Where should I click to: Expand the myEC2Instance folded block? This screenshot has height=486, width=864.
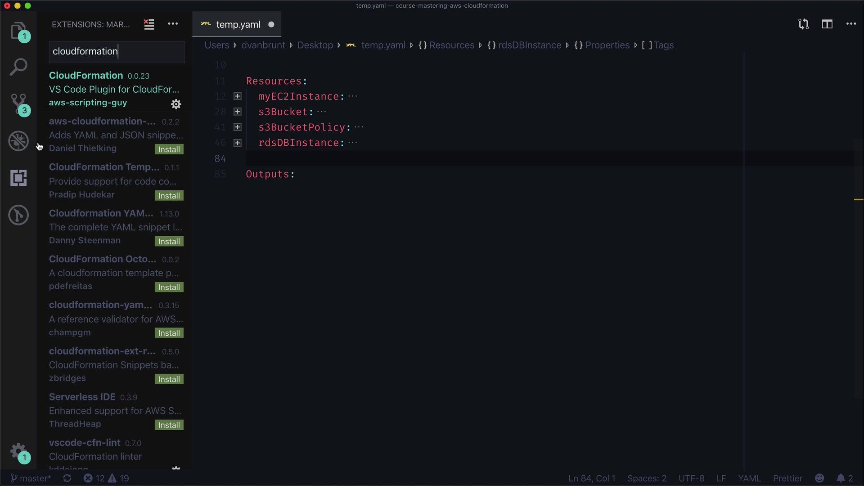(x=238, y=96)
